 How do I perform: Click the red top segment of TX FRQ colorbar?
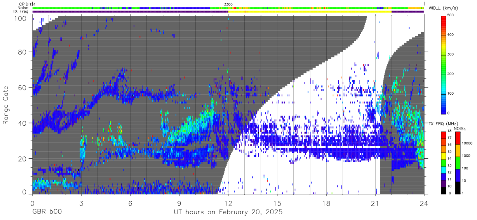click(443, 135)
